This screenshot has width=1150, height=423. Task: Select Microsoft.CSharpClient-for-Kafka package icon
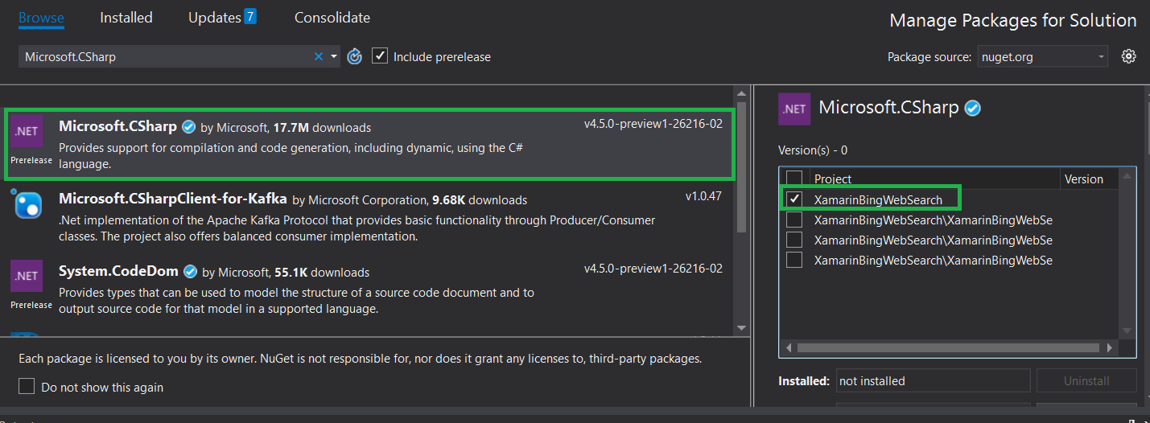pyautogui.click(x=27, y=204)
